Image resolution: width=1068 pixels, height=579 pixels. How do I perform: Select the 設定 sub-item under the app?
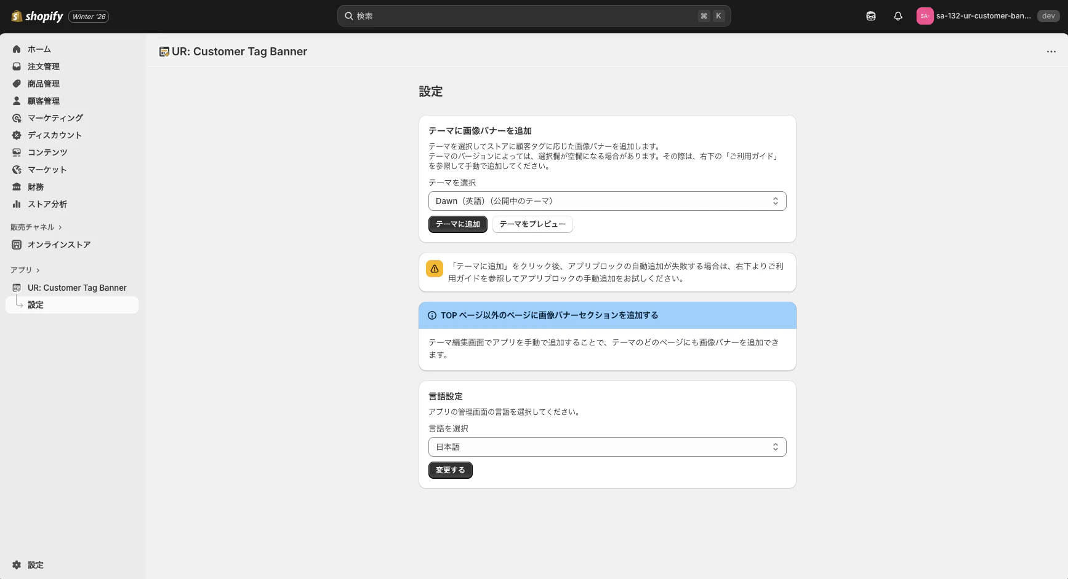(x=72, y=305)
